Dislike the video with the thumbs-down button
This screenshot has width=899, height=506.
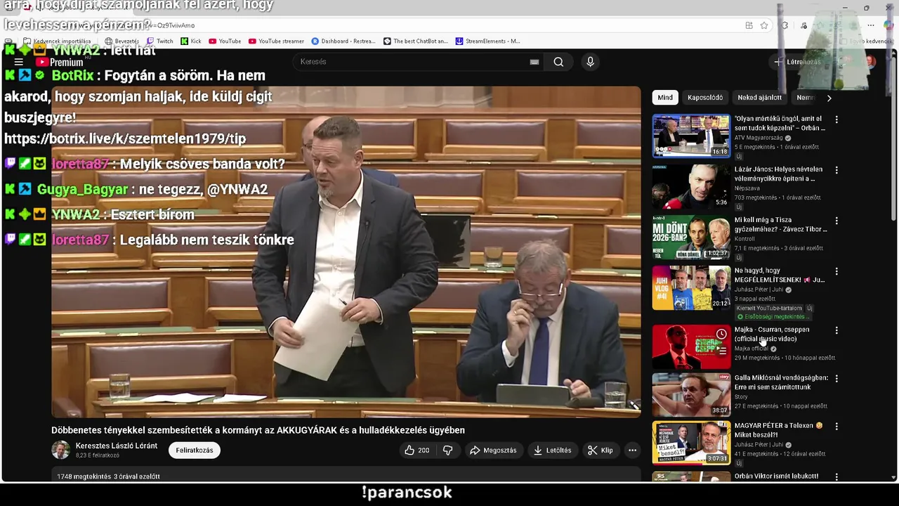pos(447,450)
